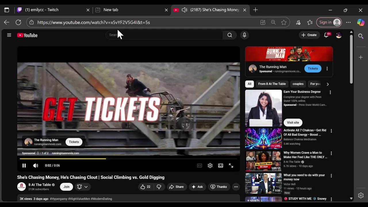368x207 pixels.
Task: Open browser Settings and more menu
Action: pos(348,22)
